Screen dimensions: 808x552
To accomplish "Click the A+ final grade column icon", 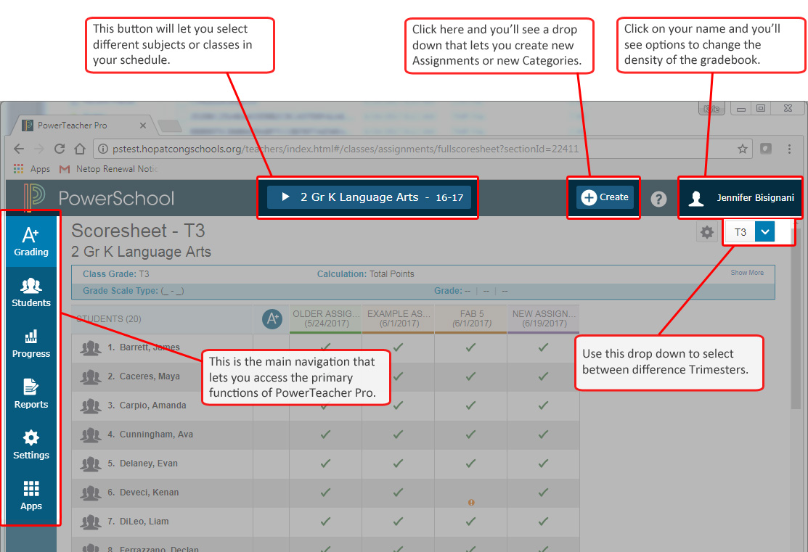I will (272, 318).
